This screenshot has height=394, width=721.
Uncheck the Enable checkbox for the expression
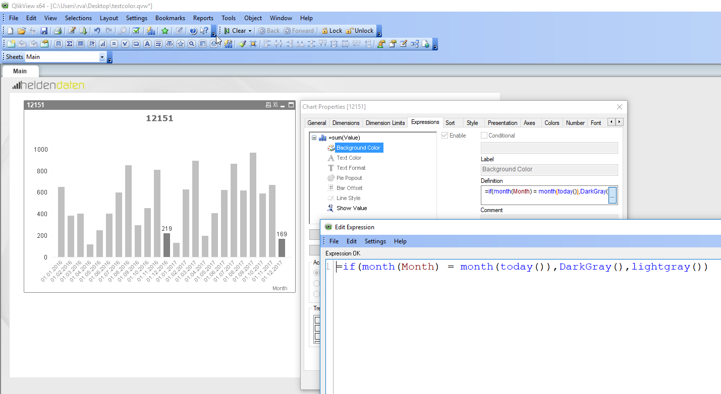(x=445, y=135)
